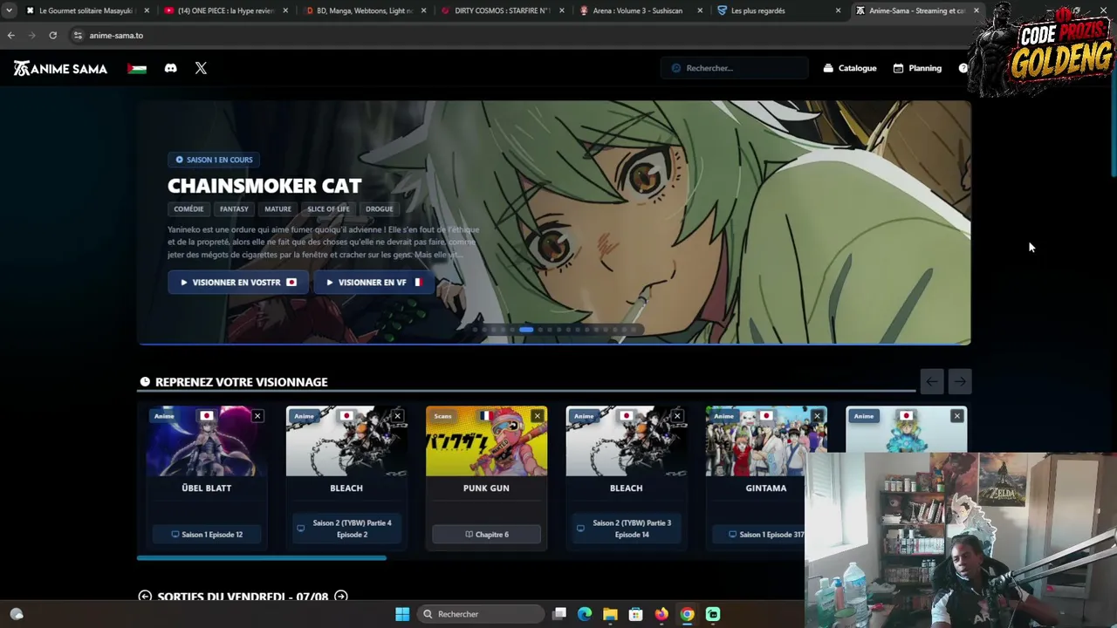1117x628 pixels.
Task: Click the Saison 1 en cours badge
Action: coord(214,160)
